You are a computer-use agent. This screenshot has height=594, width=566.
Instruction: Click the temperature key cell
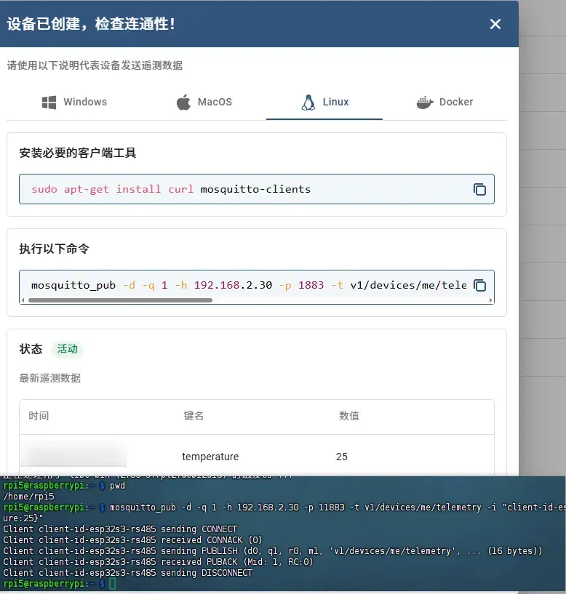tap(210, 457)
